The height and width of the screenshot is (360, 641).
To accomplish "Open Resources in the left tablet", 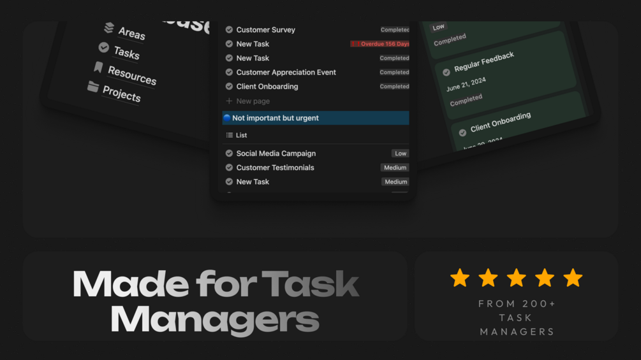I will coord(132,76).
